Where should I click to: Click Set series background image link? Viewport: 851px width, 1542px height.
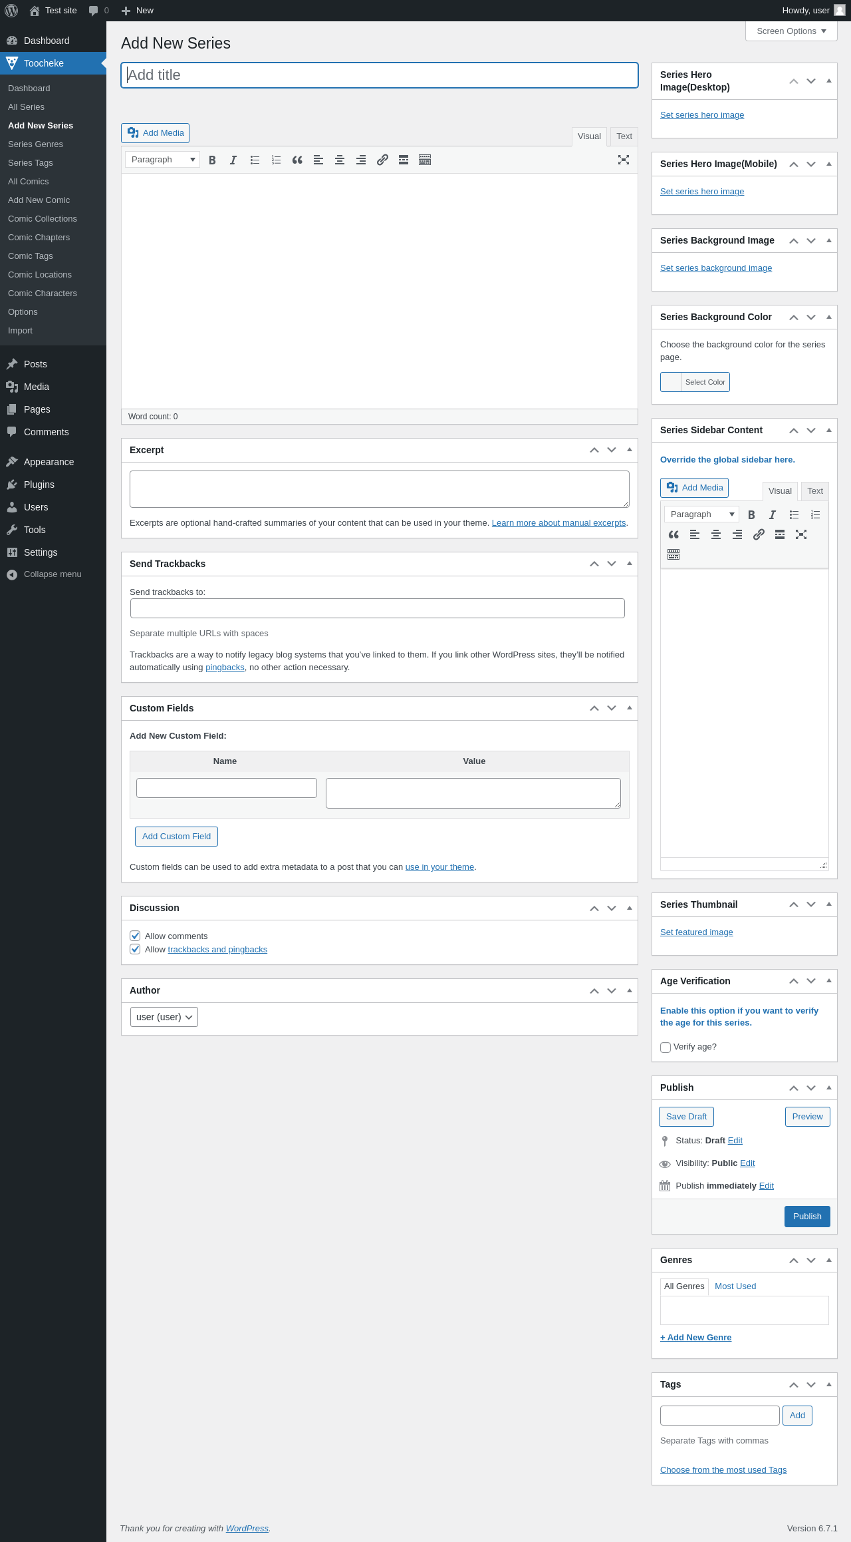[x=716, y=268]
